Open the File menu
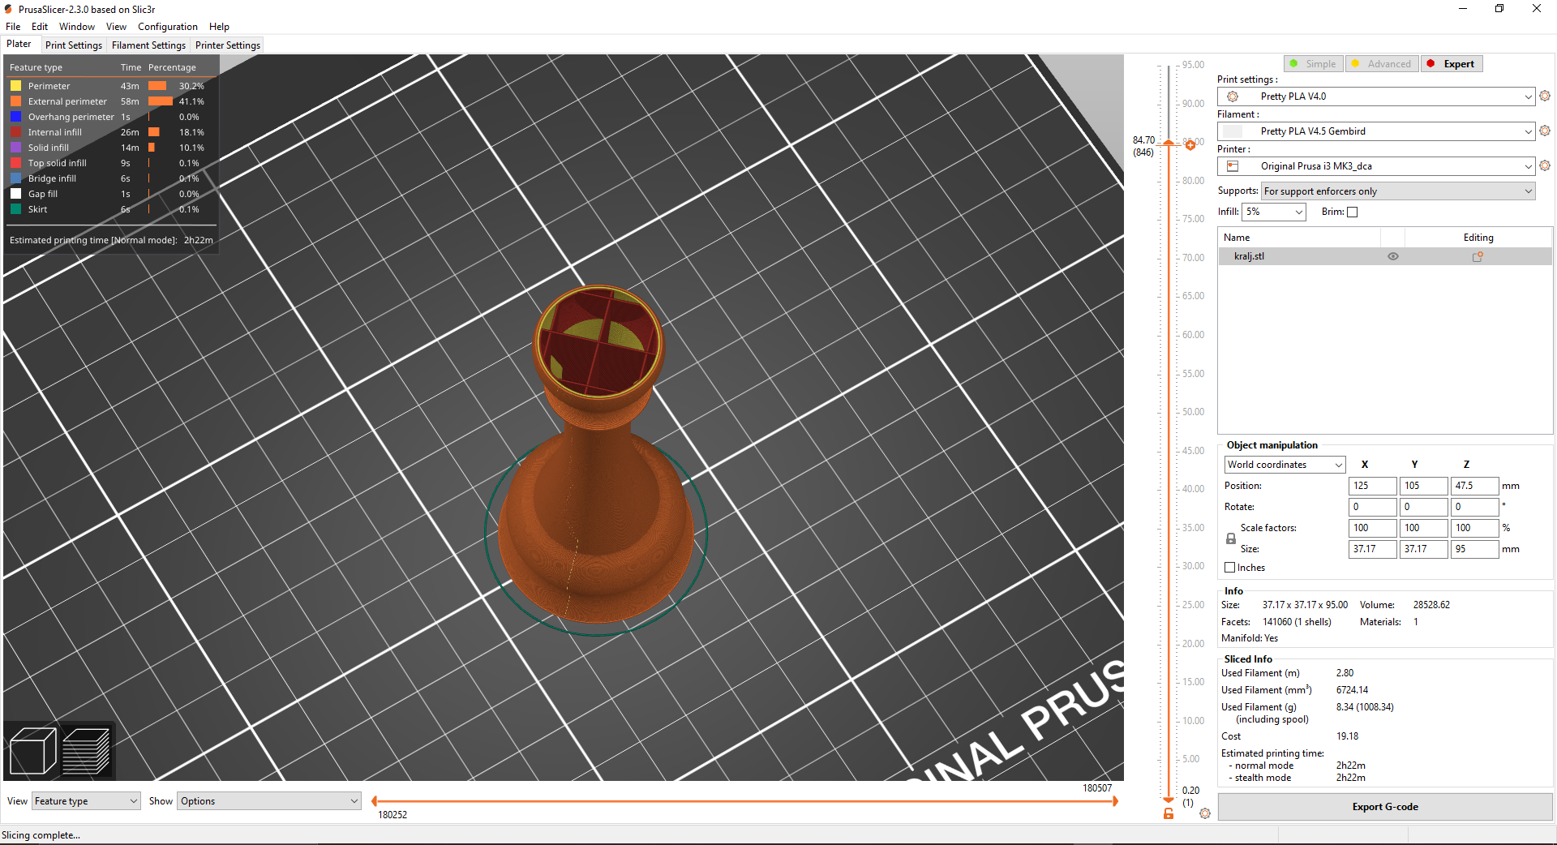The width and height of the screenshot is (1557, 845). coord(13,27)
